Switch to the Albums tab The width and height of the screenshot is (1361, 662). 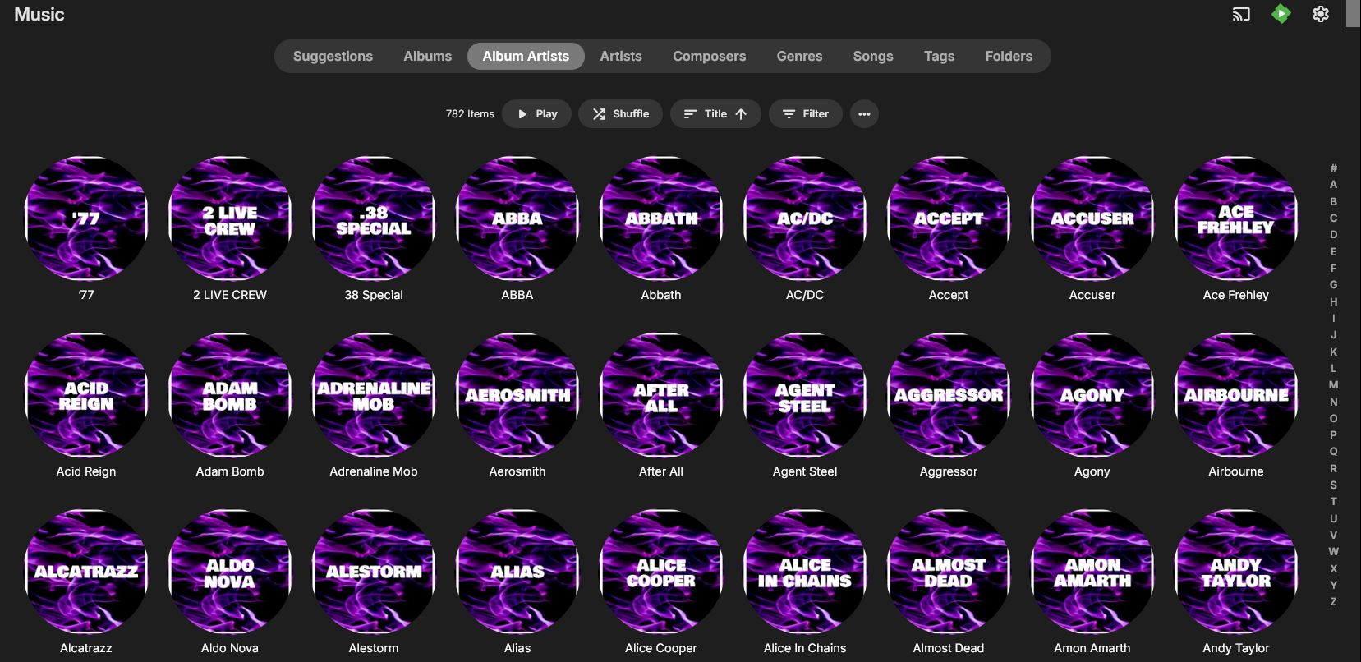coord(427,56)
